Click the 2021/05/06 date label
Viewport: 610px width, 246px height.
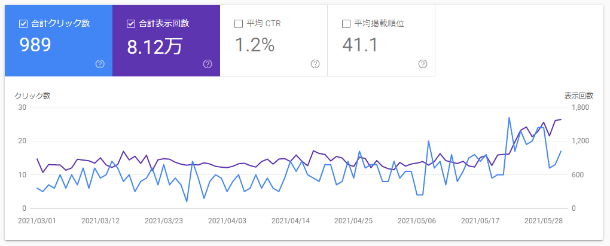(x=417, y=221)
